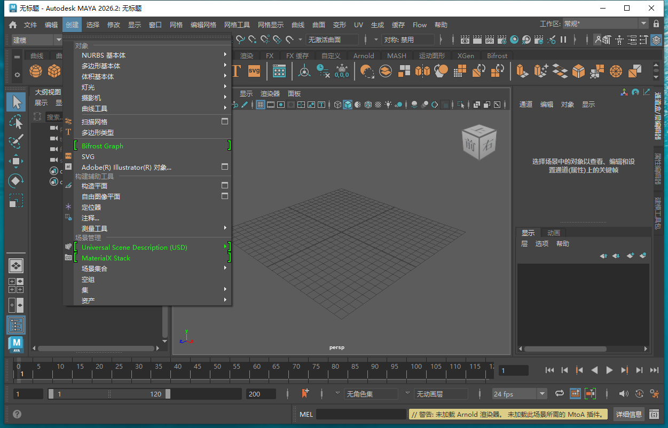The height and width of the screenshot is (428, 668).
Task: Click the 详细信息 button
Action: [x=629, y=414]
